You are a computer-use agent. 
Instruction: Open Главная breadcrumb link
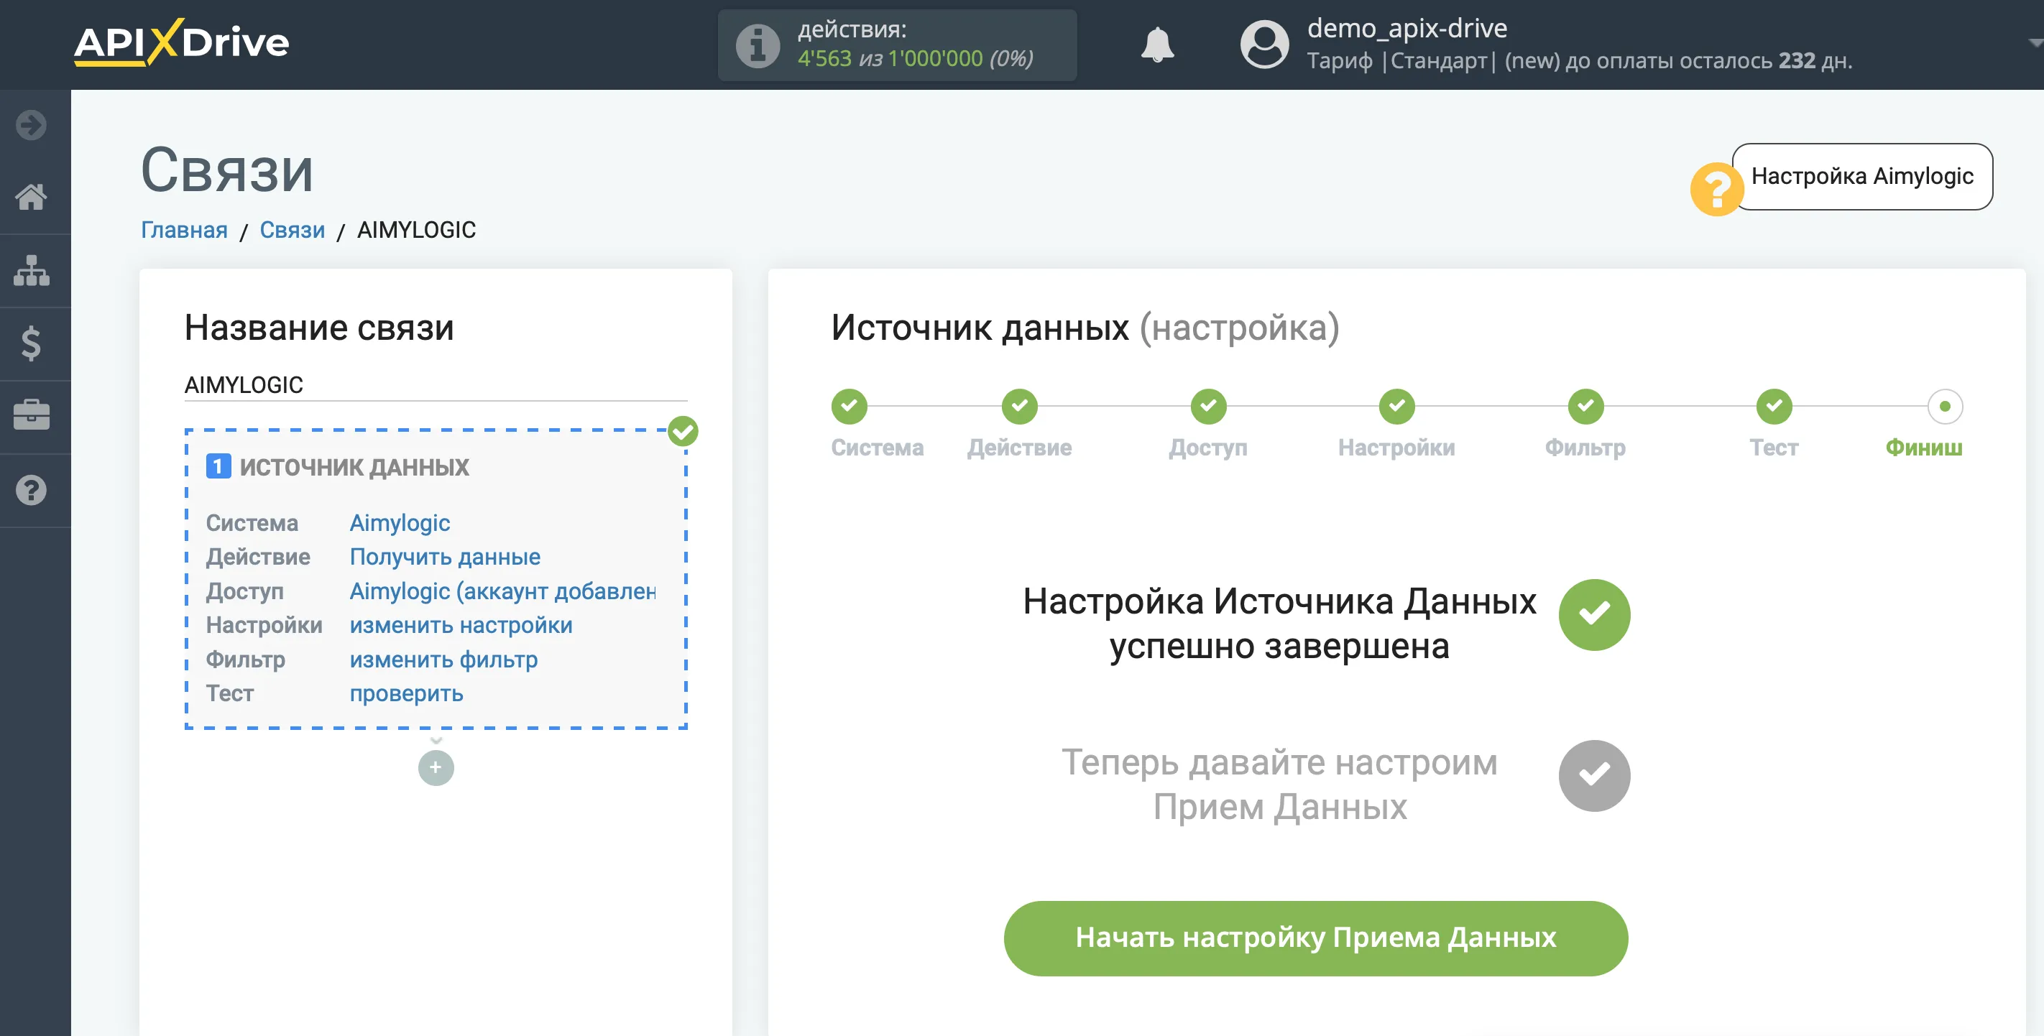(184, 230)
